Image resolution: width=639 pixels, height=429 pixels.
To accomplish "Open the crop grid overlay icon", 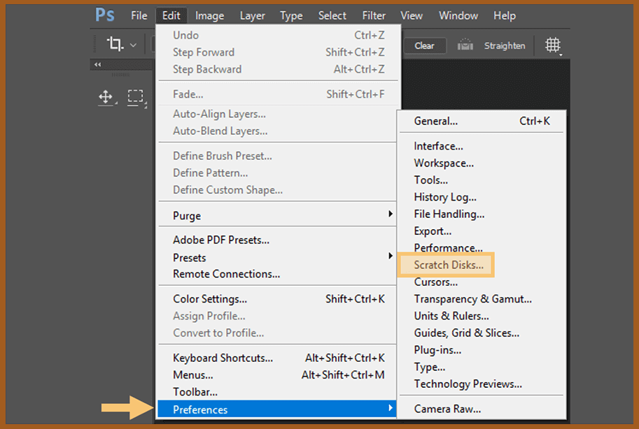I will tap(553, 45).
